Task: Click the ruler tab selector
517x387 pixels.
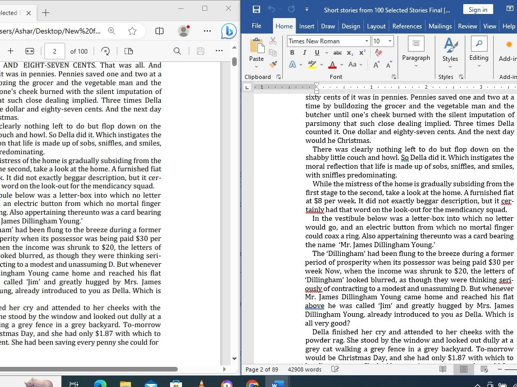Action: pyautogui.click(x=247, y=87)
